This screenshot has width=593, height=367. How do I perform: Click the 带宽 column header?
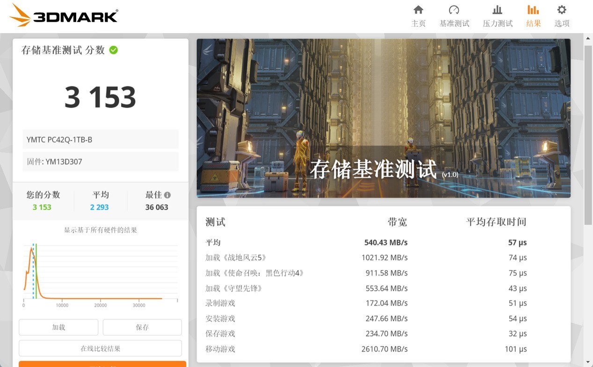pos(397,222)
